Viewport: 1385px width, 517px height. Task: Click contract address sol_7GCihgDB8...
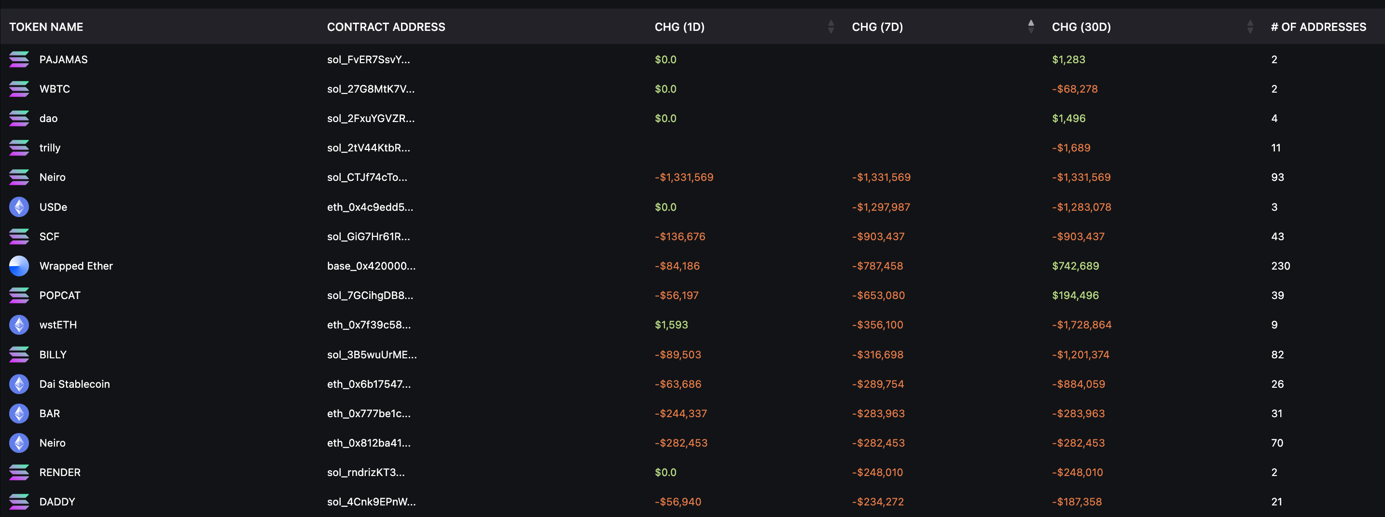click(x=370, y=296)
